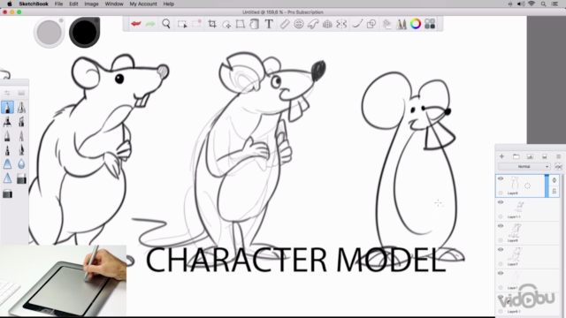The height and width of the screenshot is (318, 566).
Task: Lock the selected layer padlock icon
Action: click(x=555, y=192)
